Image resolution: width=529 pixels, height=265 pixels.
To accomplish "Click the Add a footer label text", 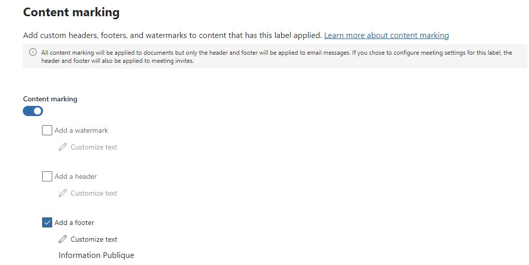I will tap(74, 223).
